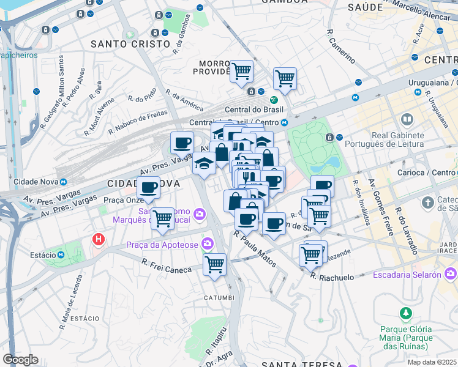This screenshot has width=458, height=367.
Task: Click the shopping cart marker beside Morro Providência label
Action: (x=242, y=71)
